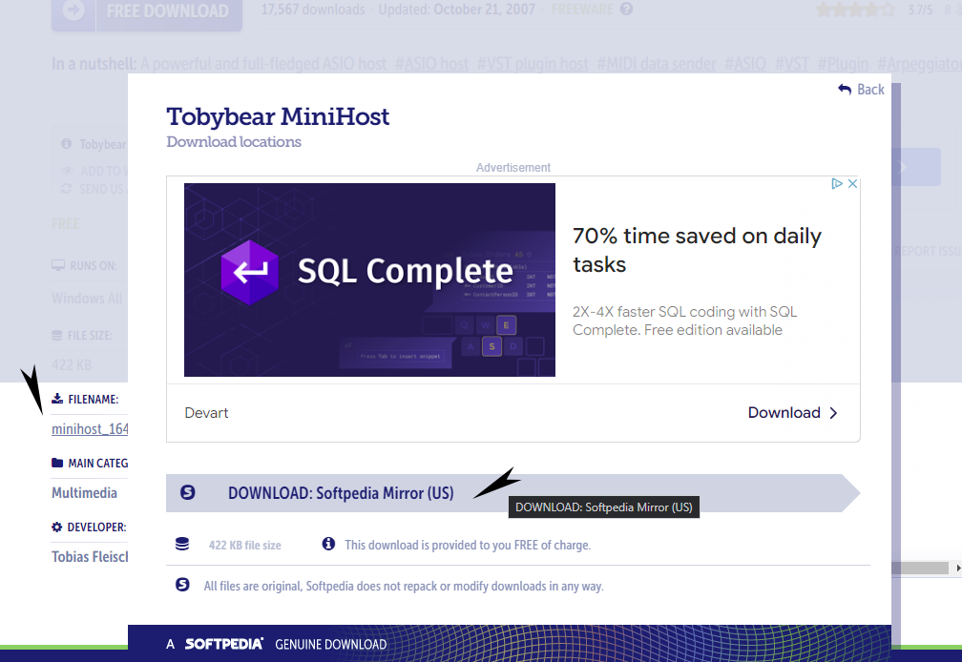The width and height of the screenshot is (962, 662).
Task: Click the filename download icon in sidebar
Action: point(57,399)
